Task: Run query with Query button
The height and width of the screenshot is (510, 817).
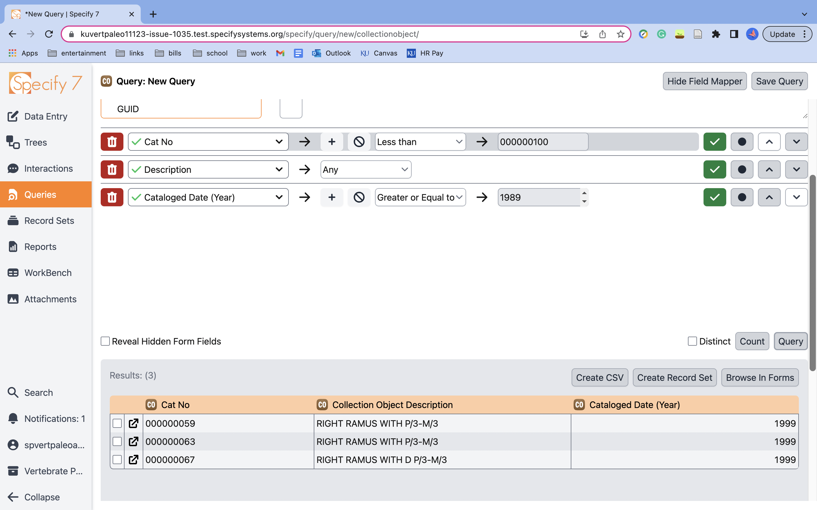Action: point(790,341)
